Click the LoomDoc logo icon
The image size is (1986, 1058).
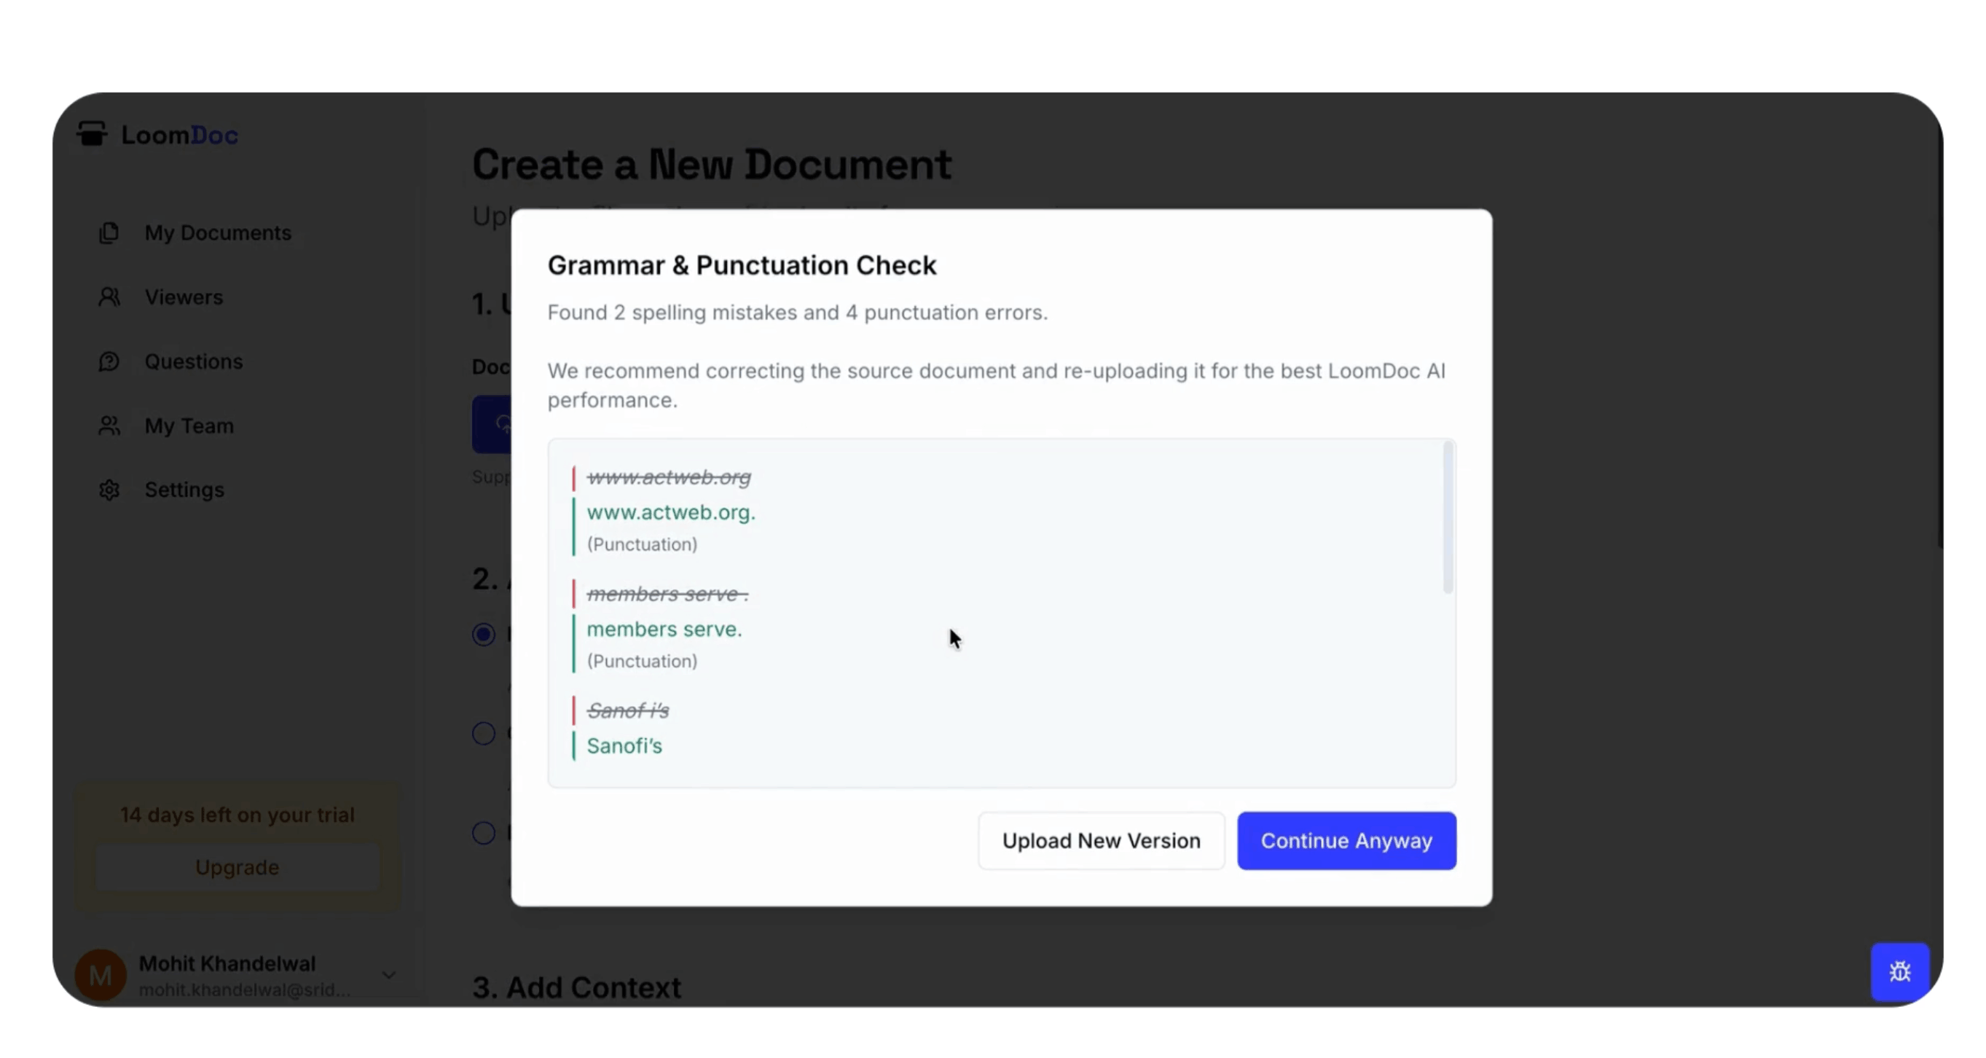coord(92,134)
